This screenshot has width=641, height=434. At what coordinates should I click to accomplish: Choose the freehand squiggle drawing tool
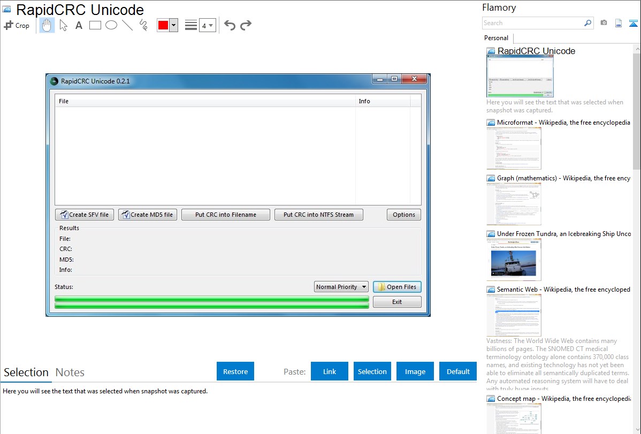143,25
